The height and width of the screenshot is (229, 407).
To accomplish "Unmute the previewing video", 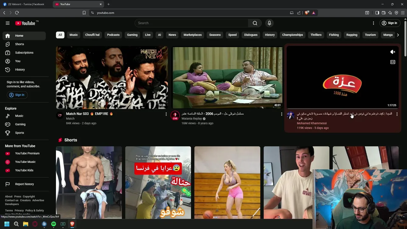I will point(393,52).
